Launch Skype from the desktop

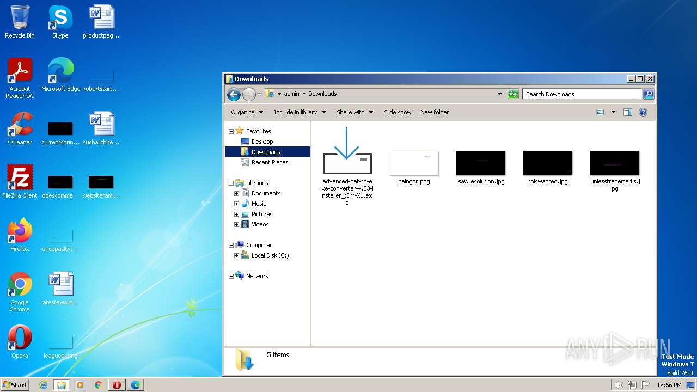click(x=60, y=22)
